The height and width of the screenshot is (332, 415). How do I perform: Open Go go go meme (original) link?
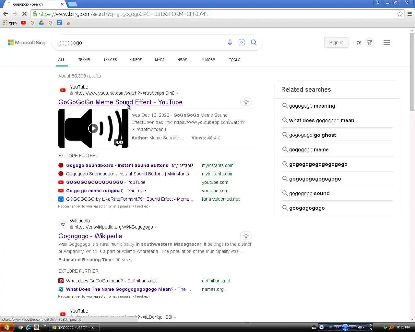click(x=106, y=191)
